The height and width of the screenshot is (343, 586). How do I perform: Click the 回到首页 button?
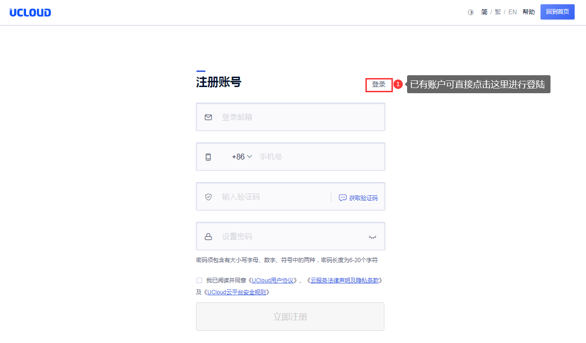pyautogui.click(x=558, y=12)
